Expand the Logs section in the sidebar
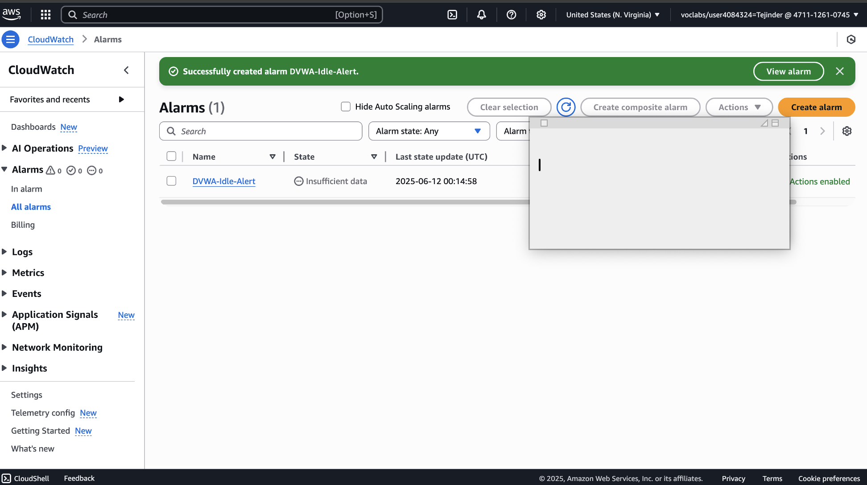The height and width of the screenshot is (485, 867). (22, 252)
